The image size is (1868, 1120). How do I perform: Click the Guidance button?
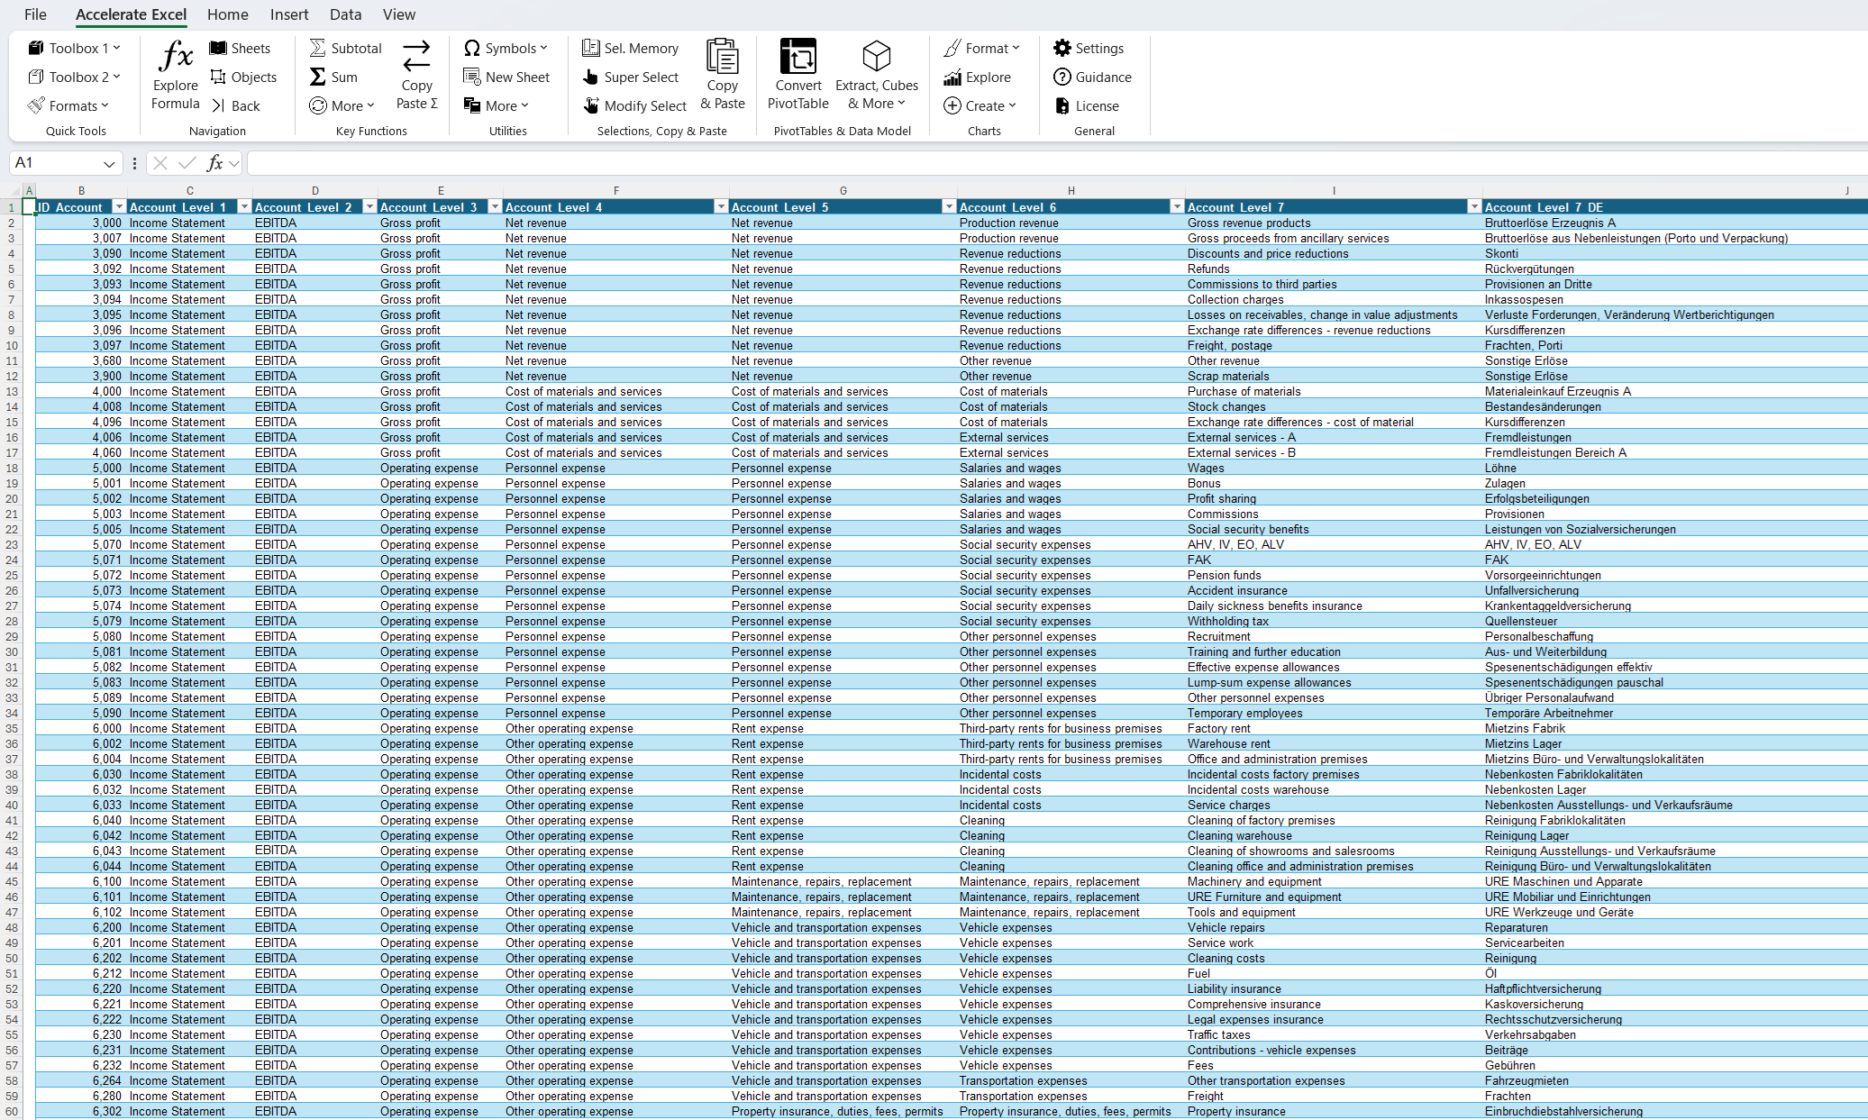point(1092,77)
